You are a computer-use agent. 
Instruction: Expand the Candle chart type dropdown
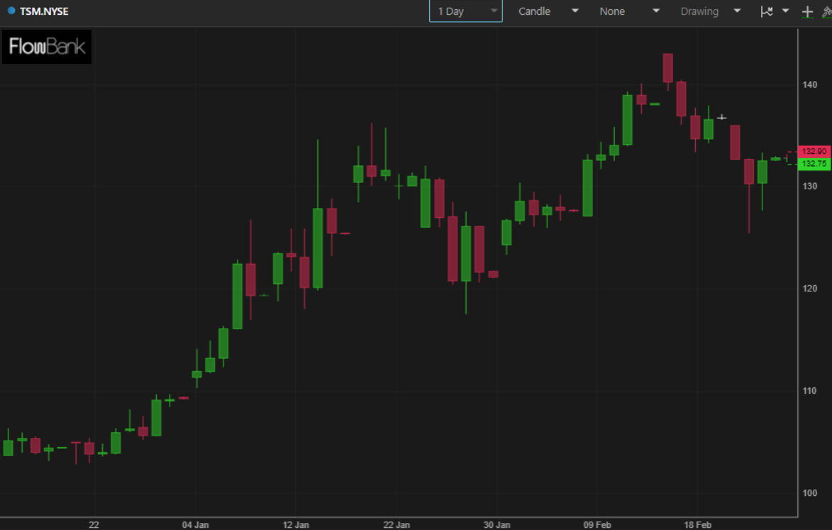click(x=548, y=11)
